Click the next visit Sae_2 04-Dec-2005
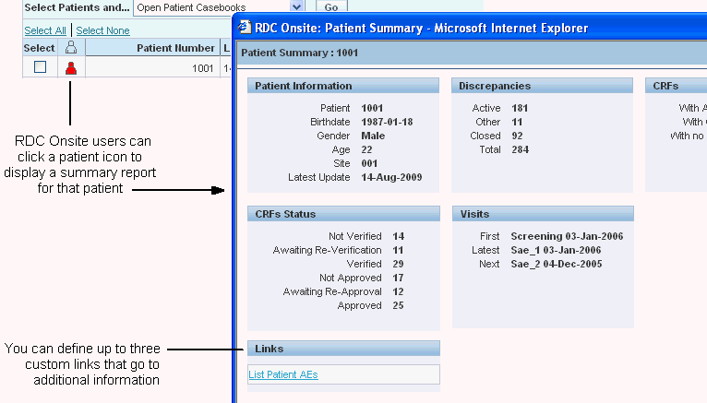Viewport: 707px width, 403px height. (557, 264)
